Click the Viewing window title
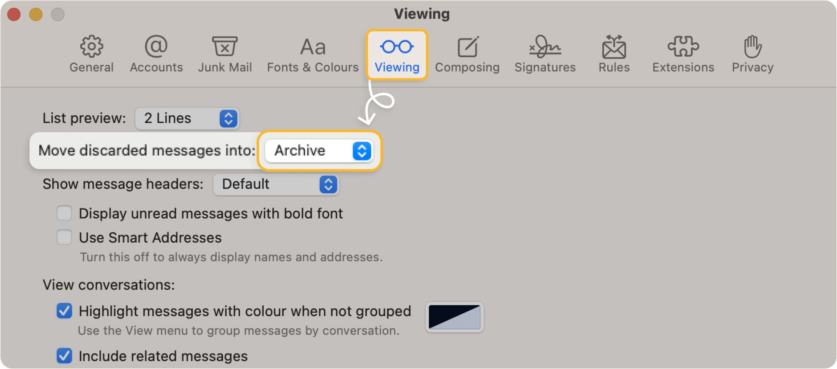This screenshot has height=369, width=837. click(x=422, y=14)
